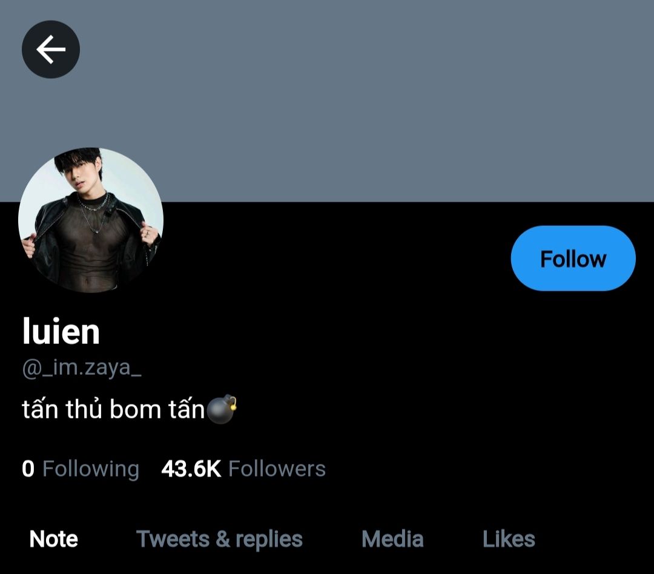Image resolution: width=654 pixels, height=574 pixels.
Task: Switch to the Note tab
Action: click(x=54, y=539)
